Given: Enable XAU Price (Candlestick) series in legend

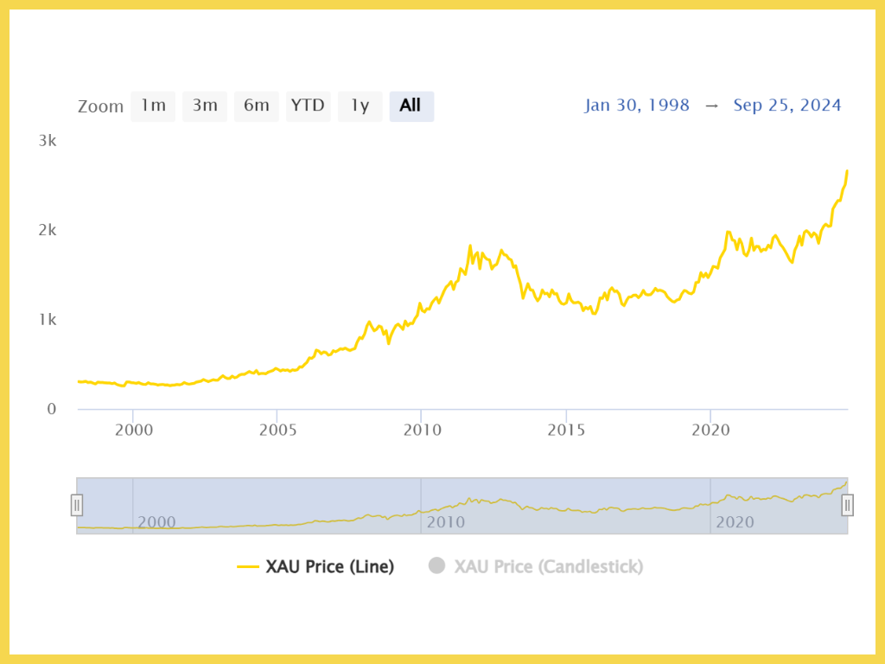Looking at the screenshot, I should tap(536, 567).
